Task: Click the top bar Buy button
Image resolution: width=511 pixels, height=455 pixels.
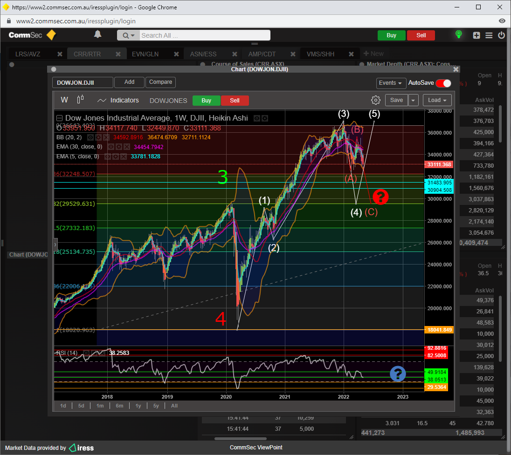Action: pyautogui.click(x=391, y=35)
